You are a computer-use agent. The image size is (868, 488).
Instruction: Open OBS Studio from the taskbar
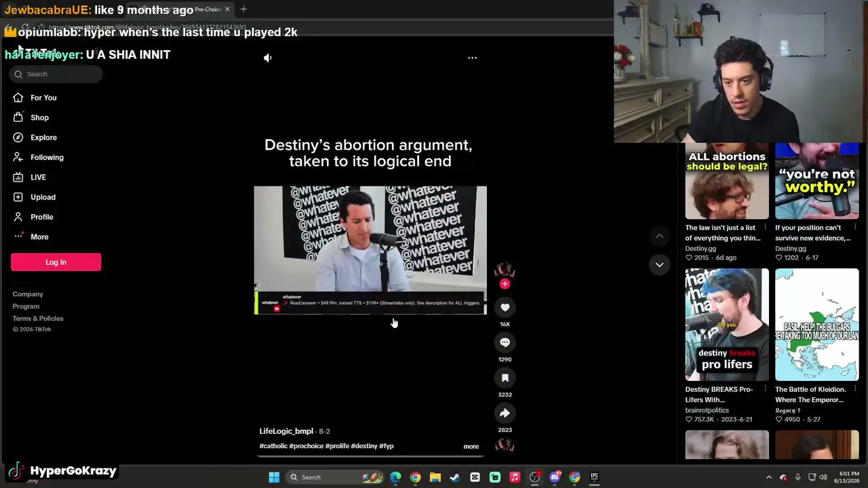pyautogui.click(x=534, y=477)
